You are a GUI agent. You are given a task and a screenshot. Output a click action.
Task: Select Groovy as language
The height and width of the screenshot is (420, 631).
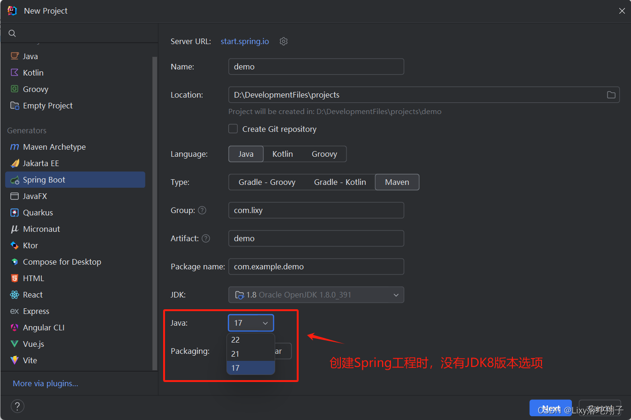click(324, 154)
